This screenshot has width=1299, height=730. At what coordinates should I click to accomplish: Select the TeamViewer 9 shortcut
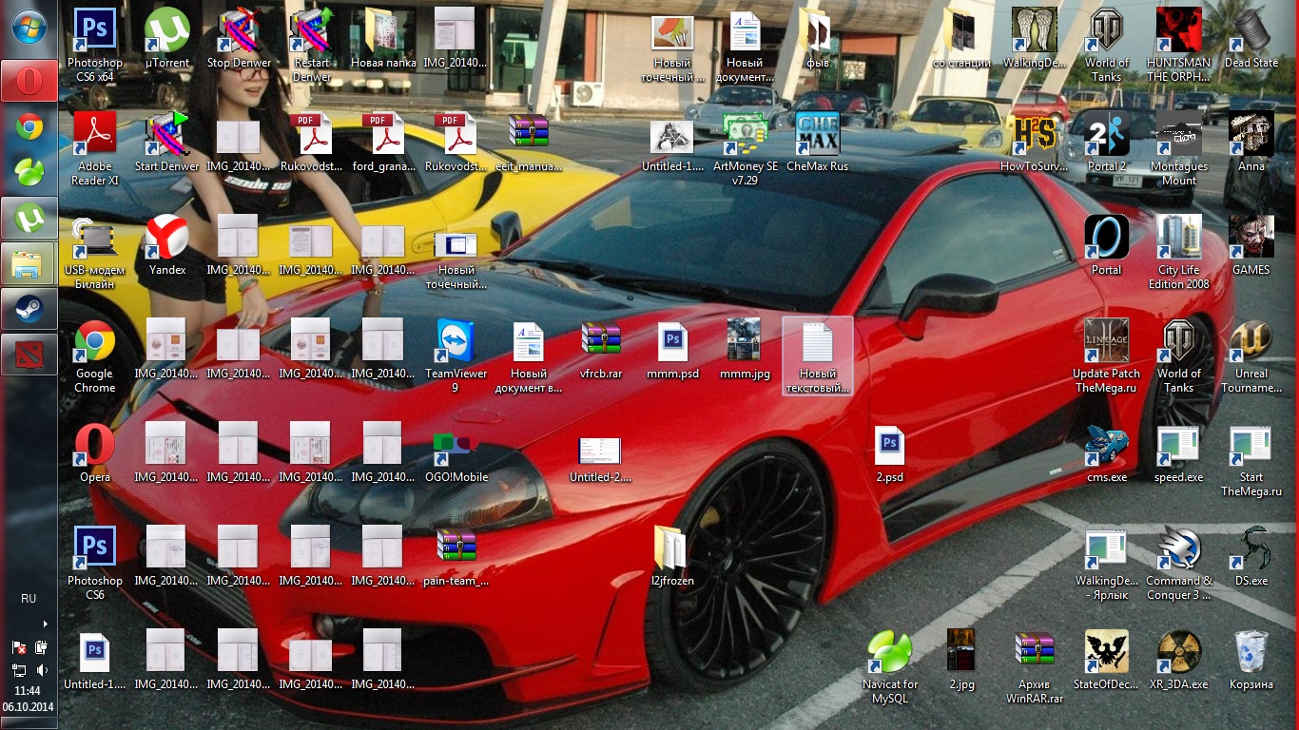[456, 355]
